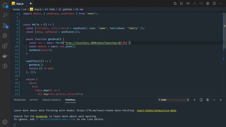This screenshot has height=127, width=226.
Task: Open the Explorer view in activity bar
Action: [x=5, y=5]
